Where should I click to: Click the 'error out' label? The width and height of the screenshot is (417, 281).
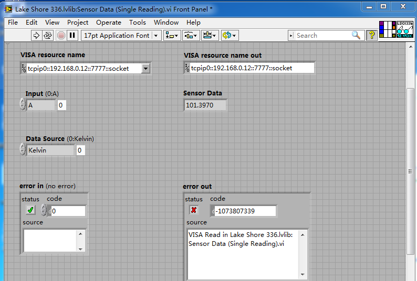[197, 187]
